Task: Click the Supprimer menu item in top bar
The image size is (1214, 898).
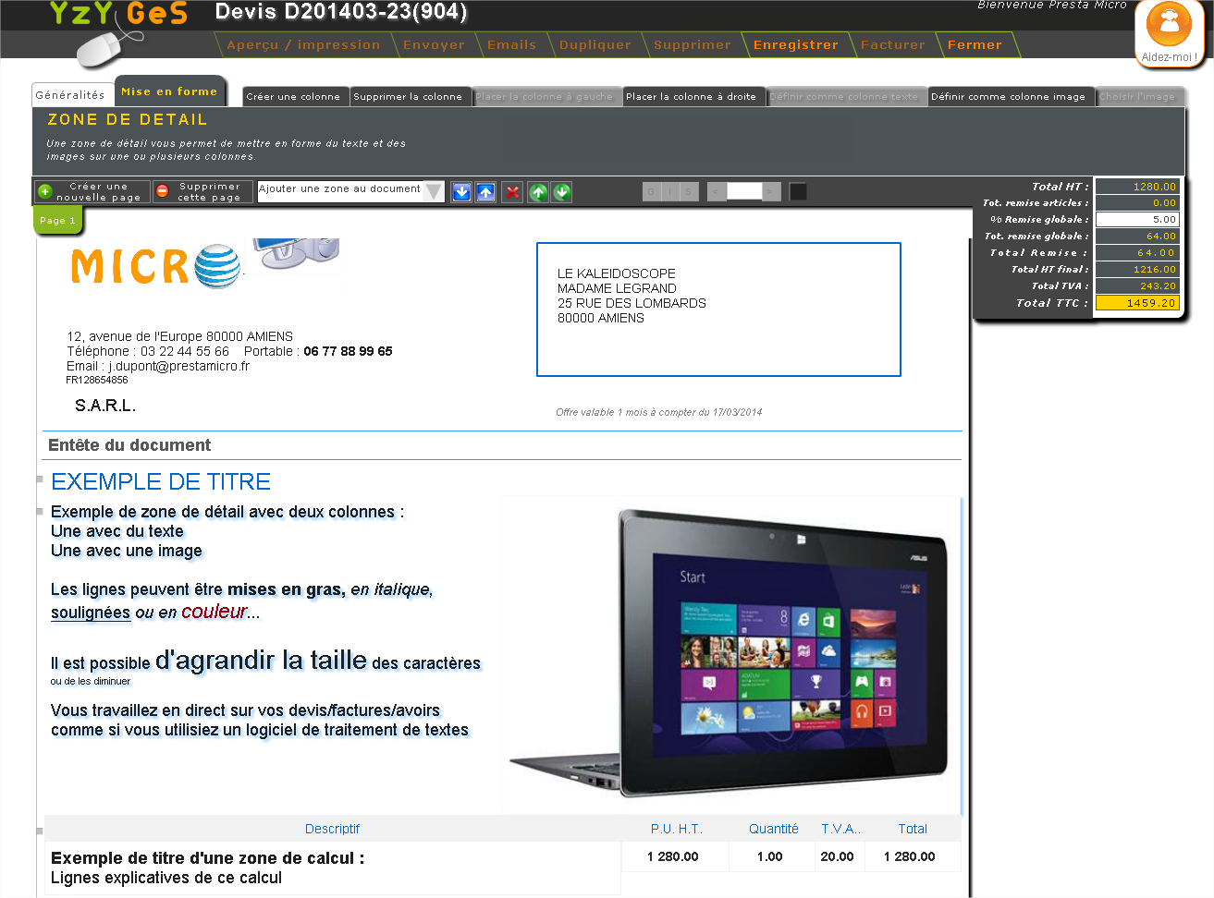Action: tap(693, 44)
